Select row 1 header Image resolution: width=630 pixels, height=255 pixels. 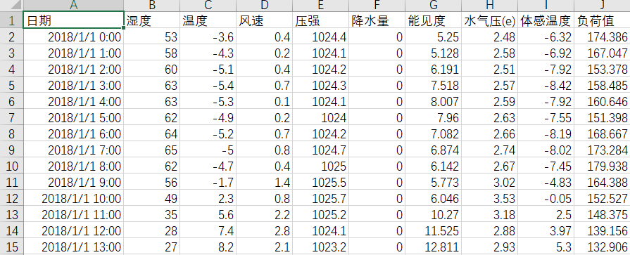pyautogui.click(x=12, y=20)
